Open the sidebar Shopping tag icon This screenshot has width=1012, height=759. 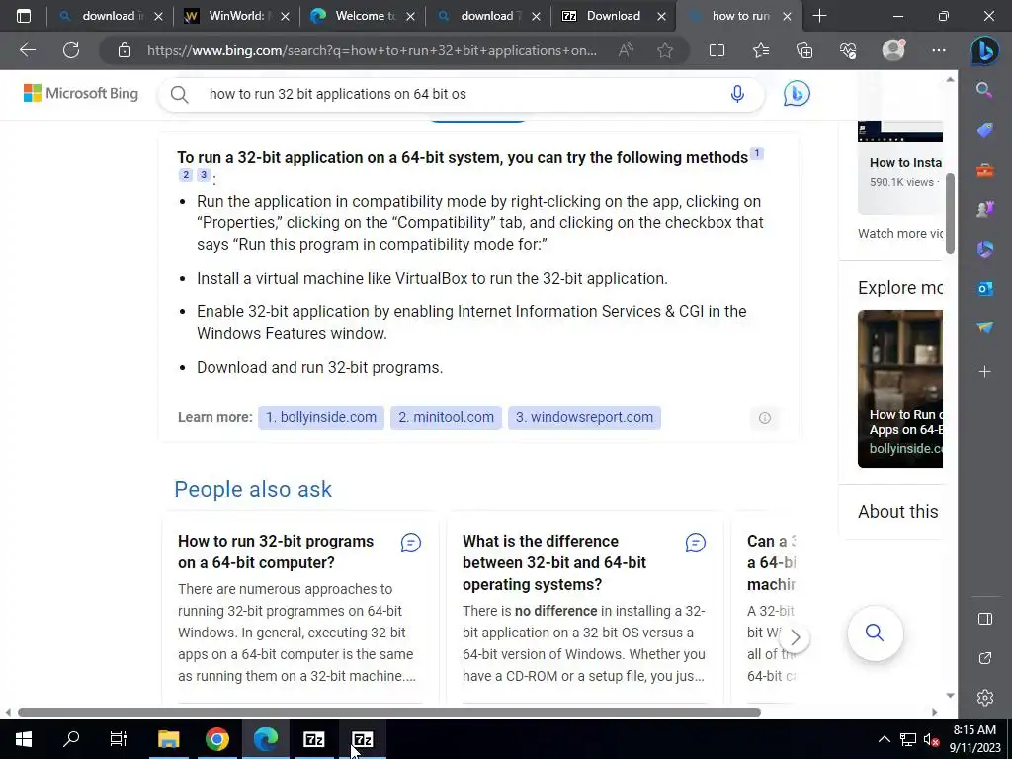(x=984, y=129)
